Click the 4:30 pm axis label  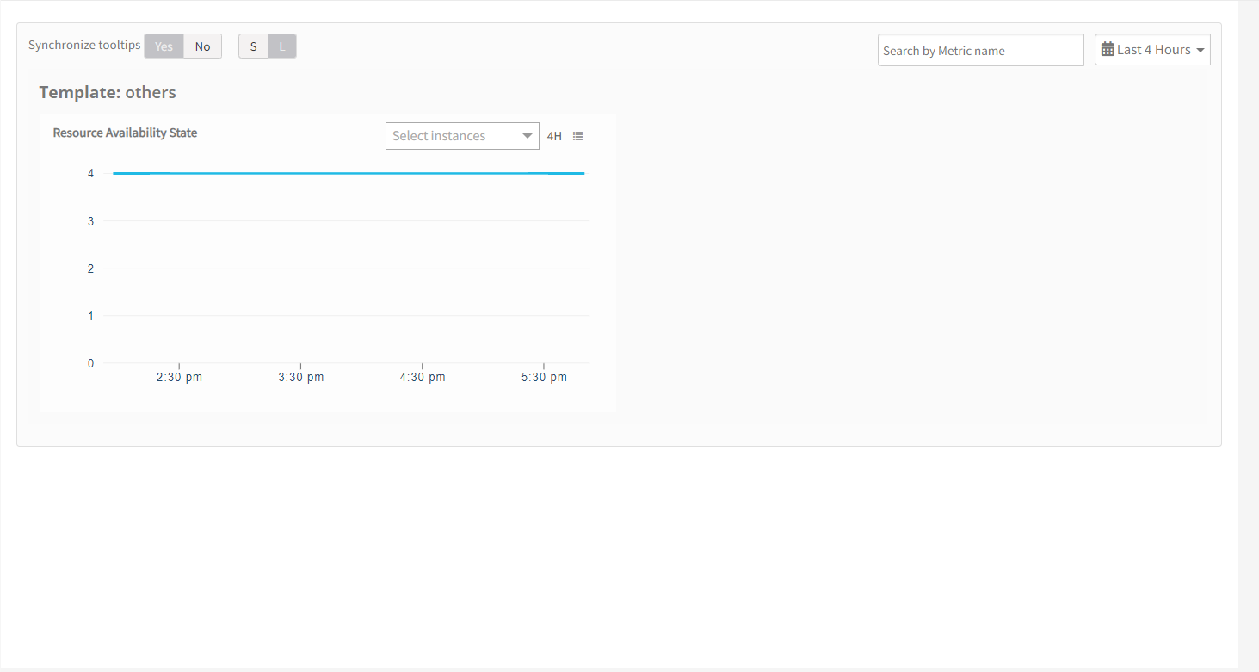pyautogui.click(x=423, y=377)
